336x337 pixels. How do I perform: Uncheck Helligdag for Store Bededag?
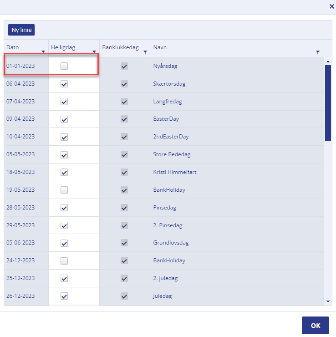point(64,154)
